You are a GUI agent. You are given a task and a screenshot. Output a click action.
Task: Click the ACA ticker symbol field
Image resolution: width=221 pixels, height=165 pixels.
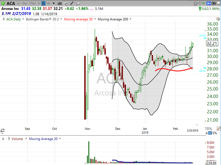pyautogui.click(x=11, y=3)
